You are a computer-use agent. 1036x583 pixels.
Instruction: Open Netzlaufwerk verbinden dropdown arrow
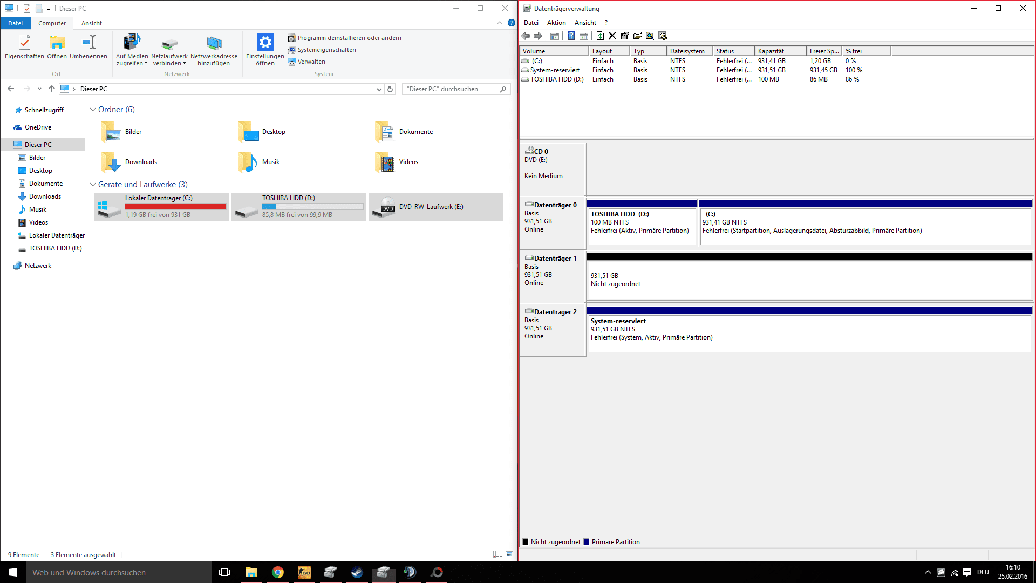pyautogui.click(x=184, y=64)
